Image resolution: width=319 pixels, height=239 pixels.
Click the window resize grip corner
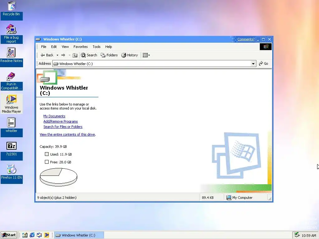(270, 199)
